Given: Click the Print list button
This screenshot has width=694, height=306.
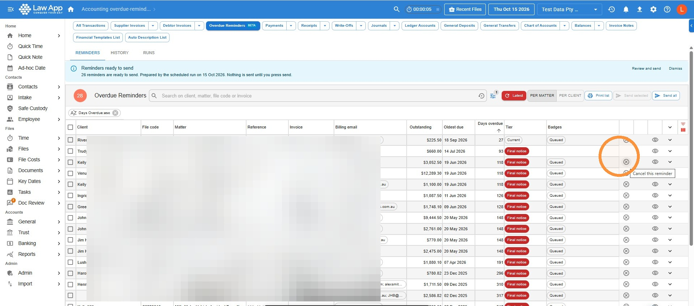Looking at the screenshot, I should pos(598,96).
